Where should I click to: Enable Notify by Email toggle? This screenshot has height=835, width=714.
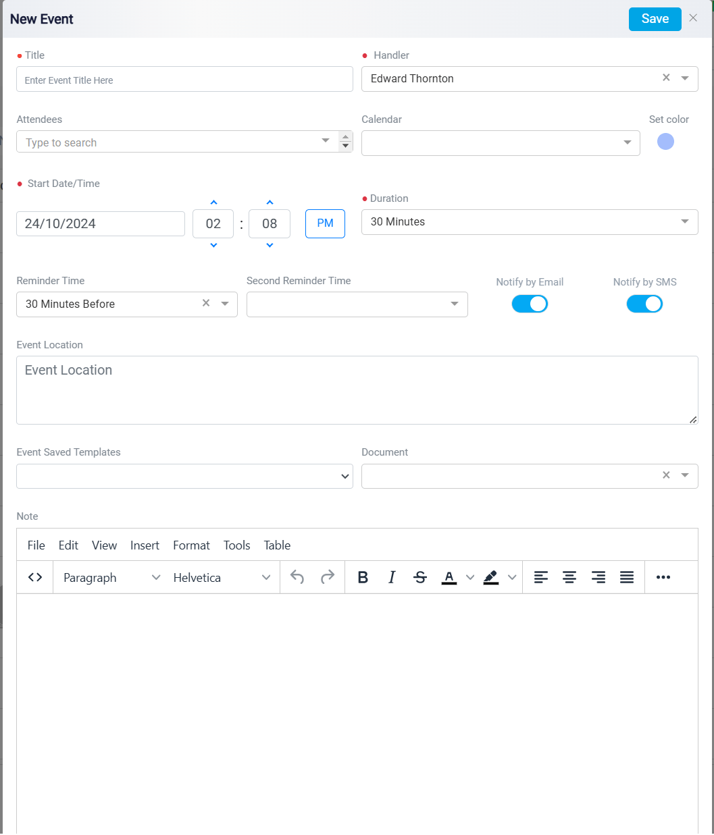pyautogui.click(x=530, y=304)
